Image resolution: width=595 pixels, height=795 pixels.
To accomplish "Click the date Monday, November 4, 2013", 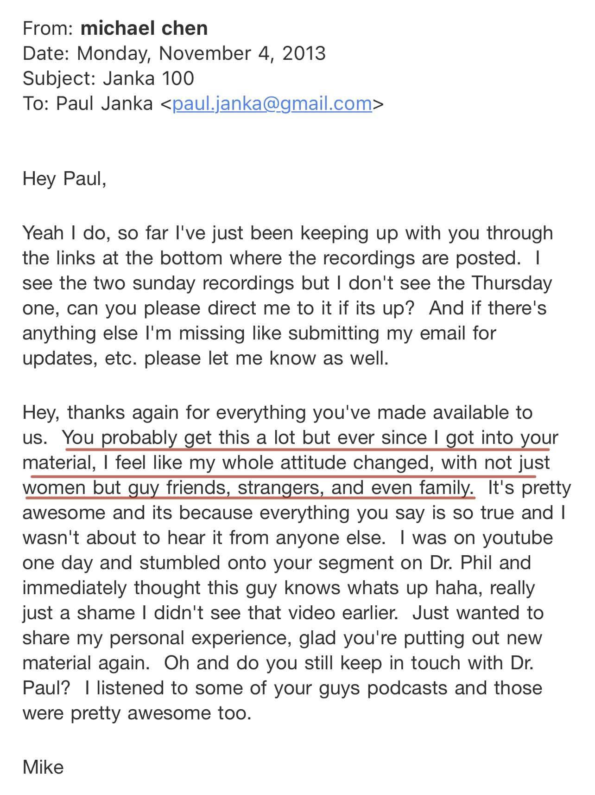I will 201,53.
